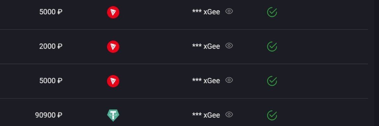Reveal the hidden wallet in the topmost row
This screenshot has height=126, width=379.
229,11
